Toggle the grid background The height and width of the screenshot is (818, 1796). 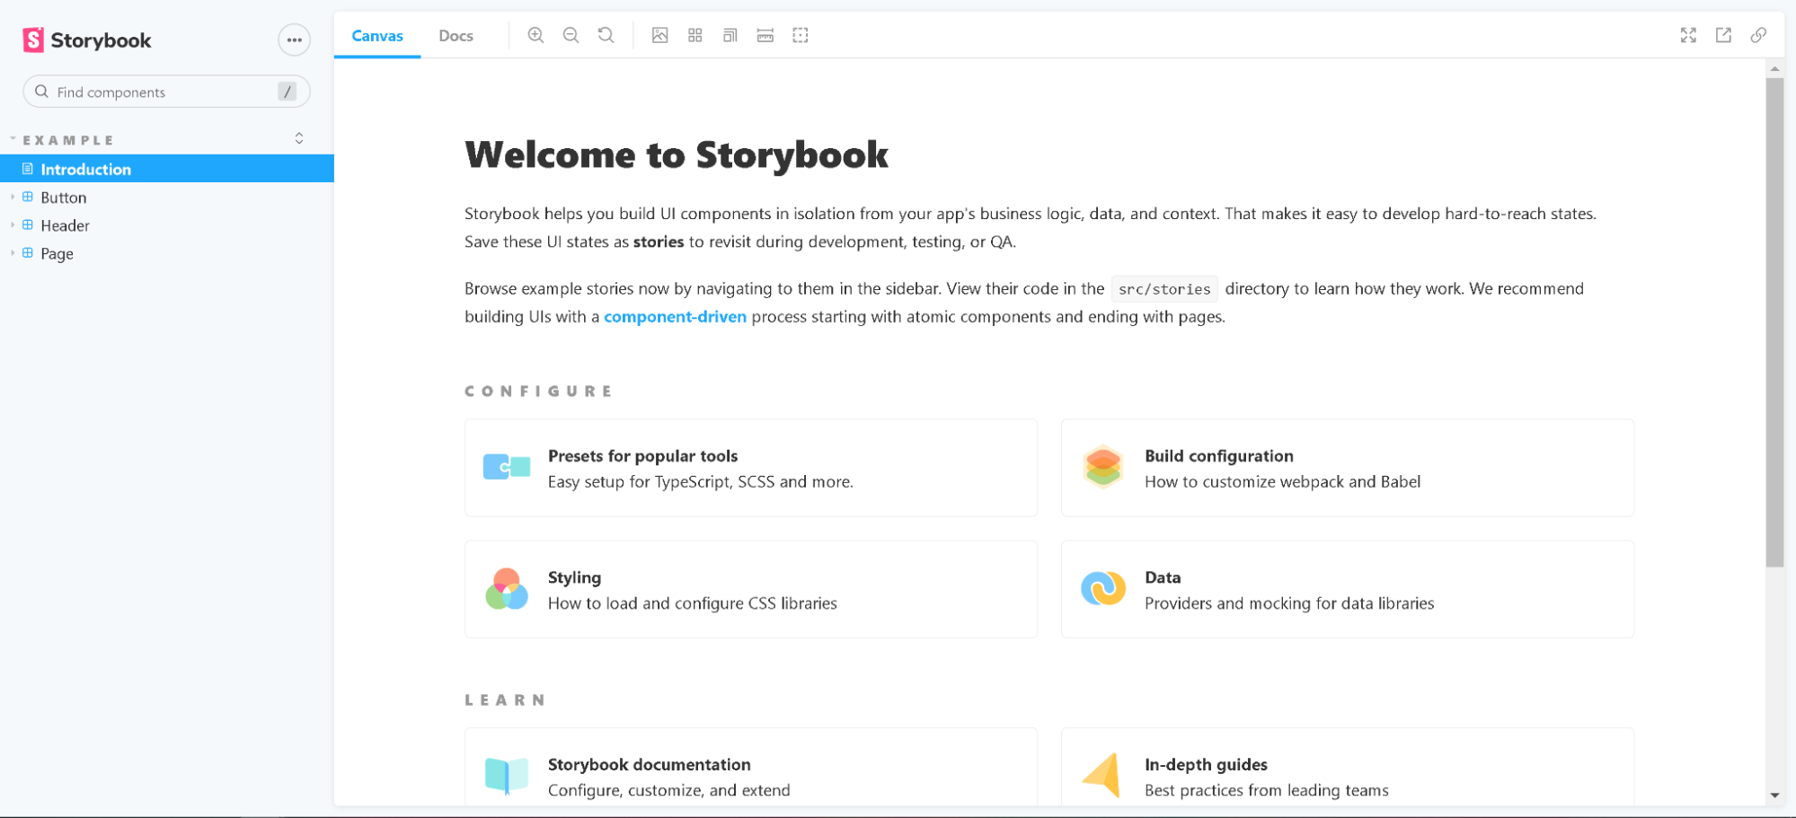coord(695,35)
